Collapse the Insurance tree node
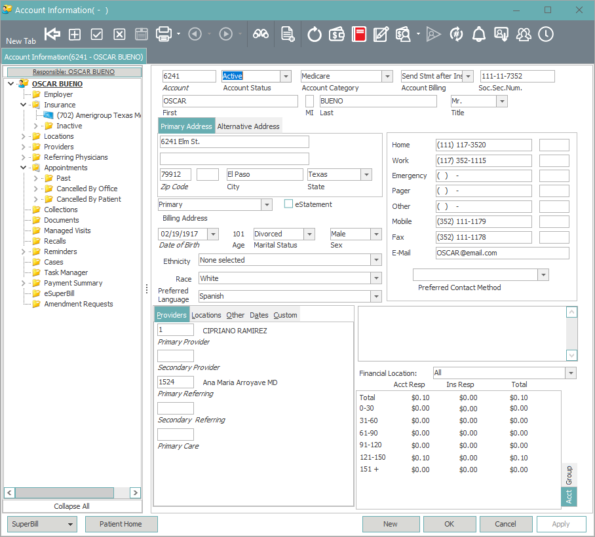Screen dimensions: 595x537 point(22,104)
